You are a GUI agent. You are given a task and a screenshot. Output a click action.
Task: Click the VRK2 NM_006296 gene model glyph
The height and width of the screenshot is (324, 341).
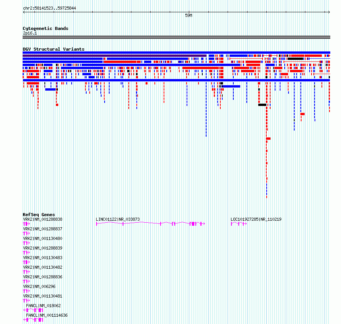[x=26, y=291]
